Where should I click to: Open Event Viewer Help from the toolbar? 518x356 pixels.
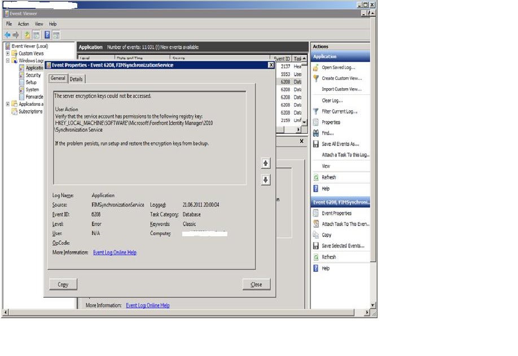tap(49, 34)
